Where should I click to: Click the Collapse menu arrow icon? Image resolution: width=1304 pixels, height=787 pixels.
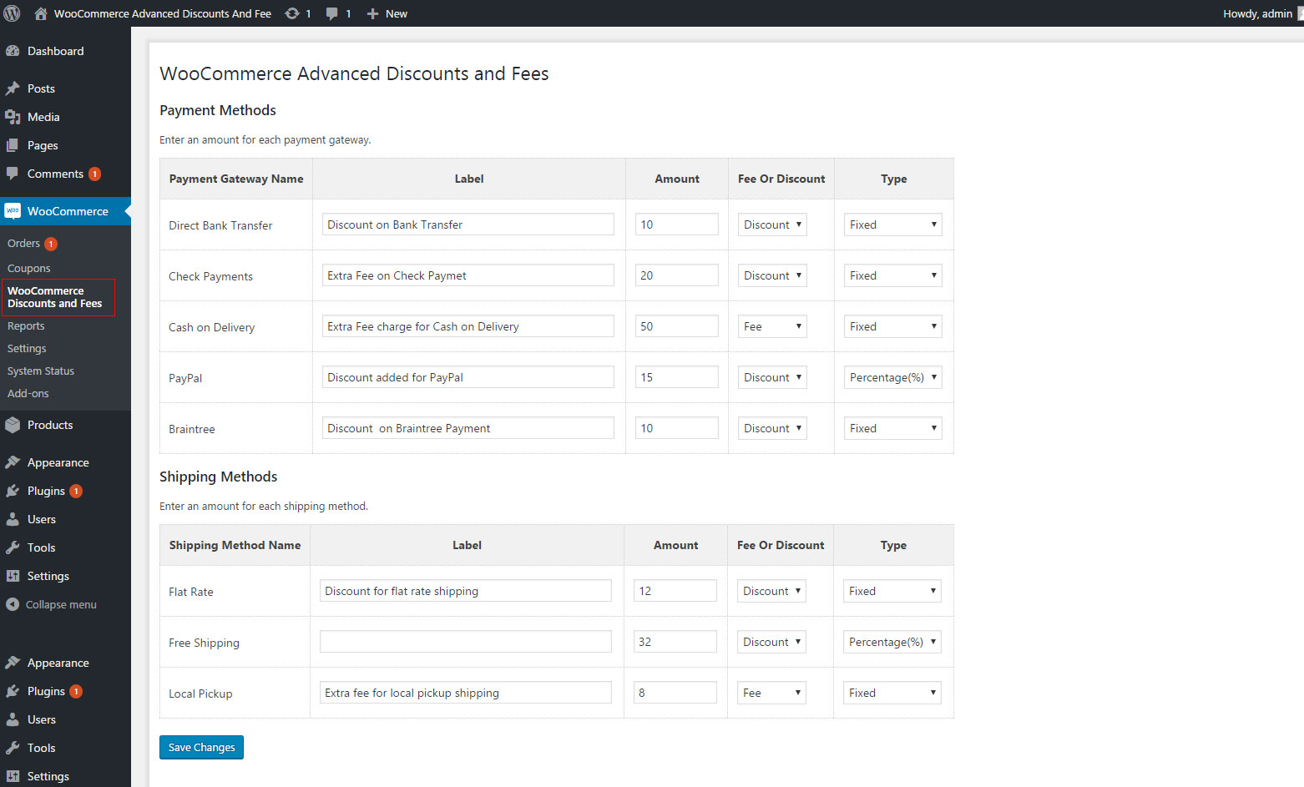13,604
